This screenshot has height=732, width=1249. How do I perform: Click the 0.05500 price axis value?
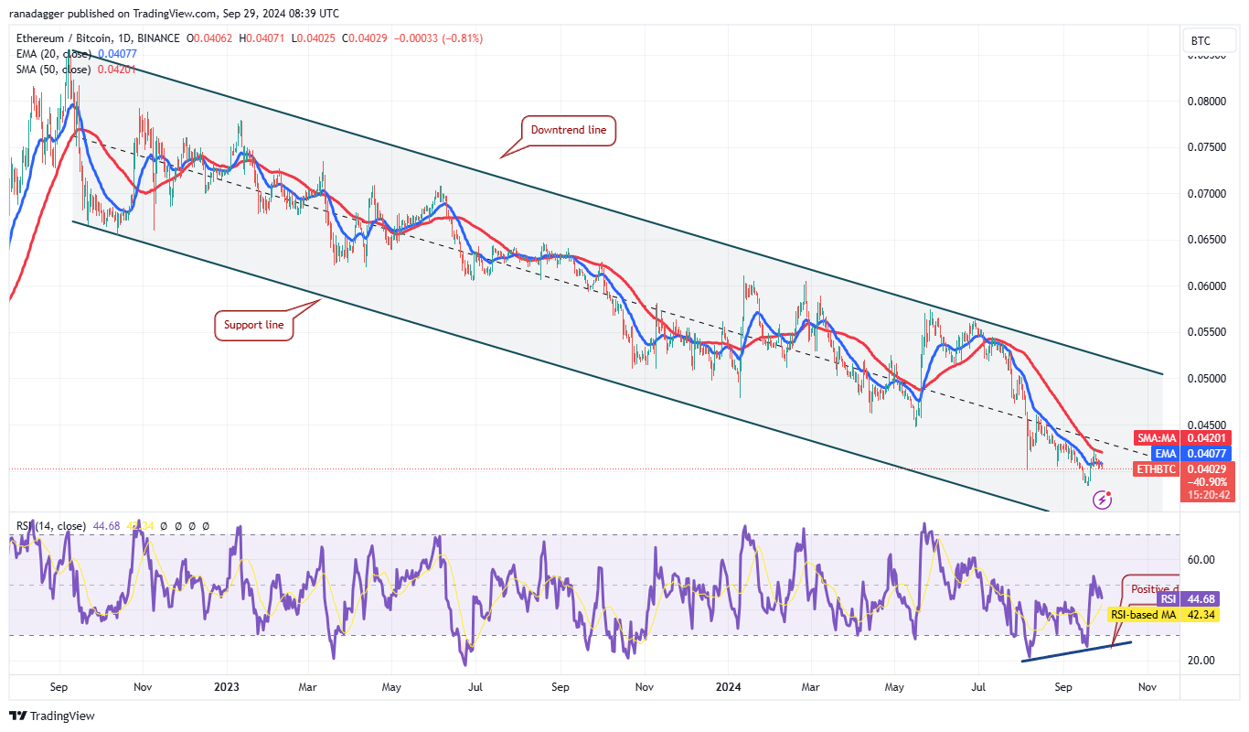[1209, 332]
